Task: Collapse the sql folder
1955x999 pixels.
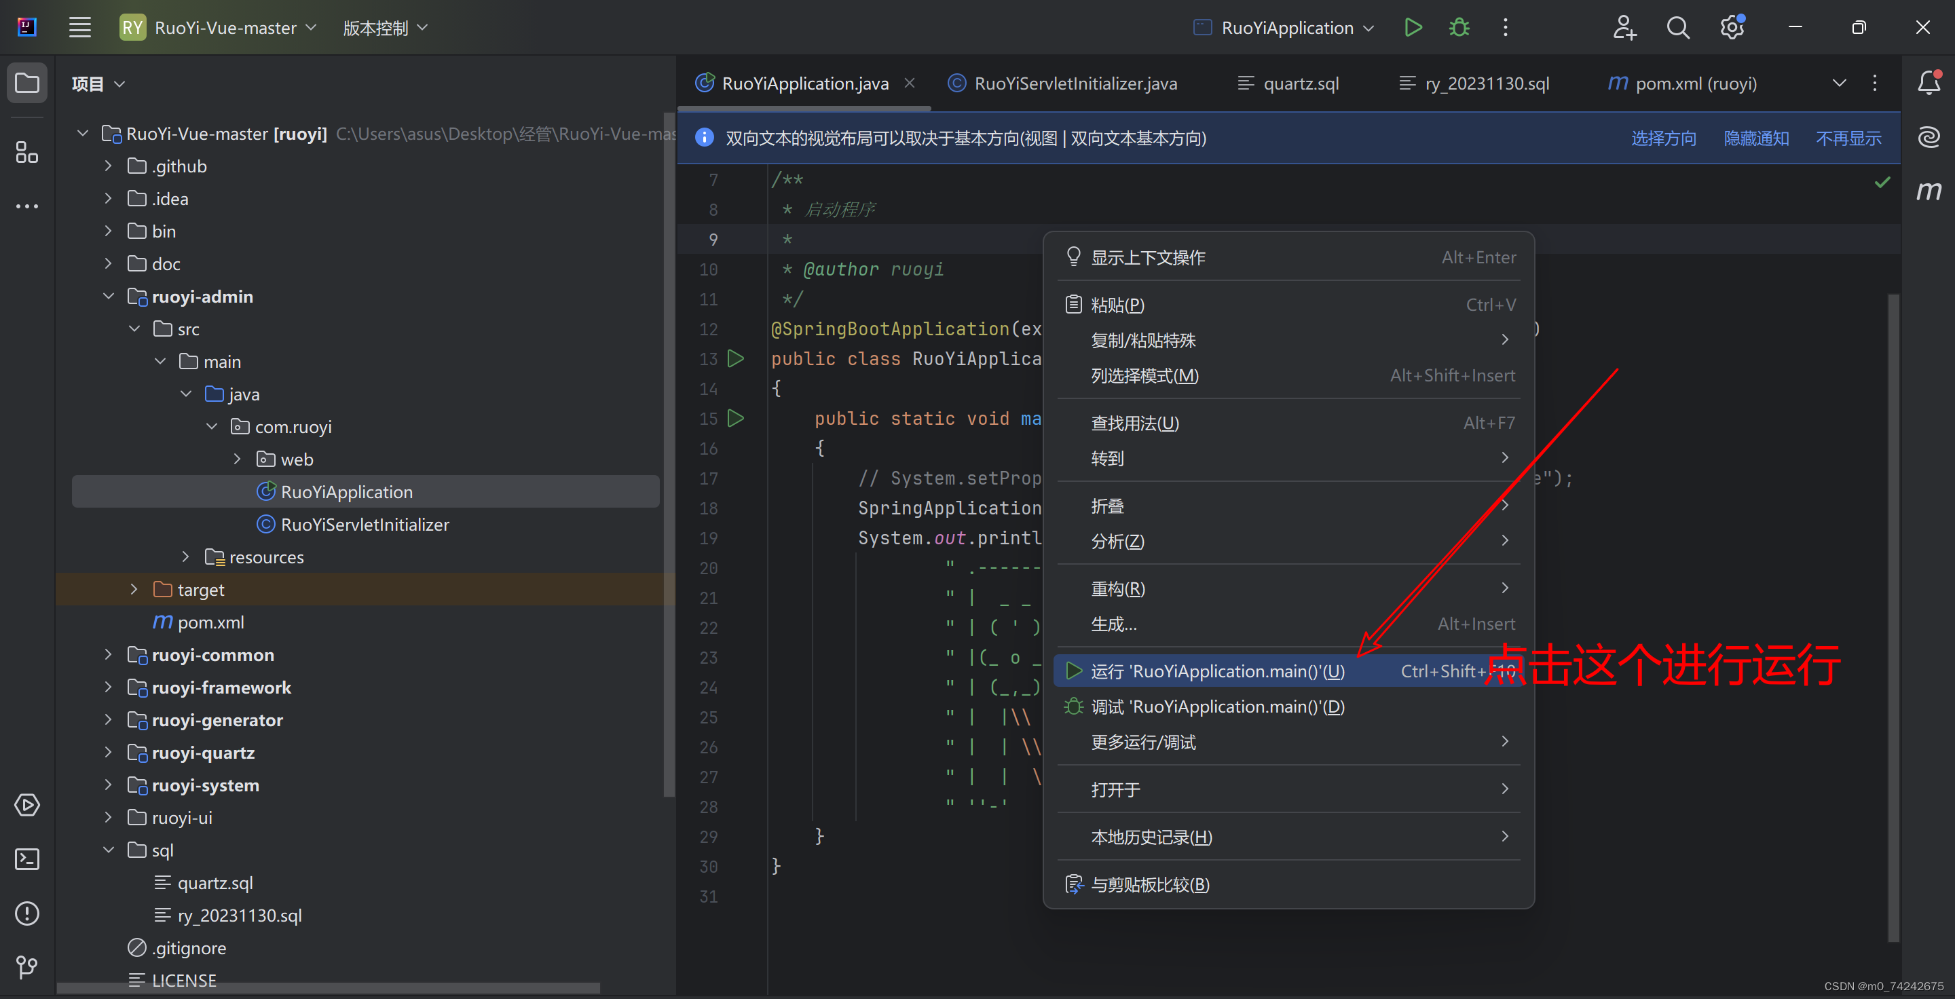Action: (108, 850)
